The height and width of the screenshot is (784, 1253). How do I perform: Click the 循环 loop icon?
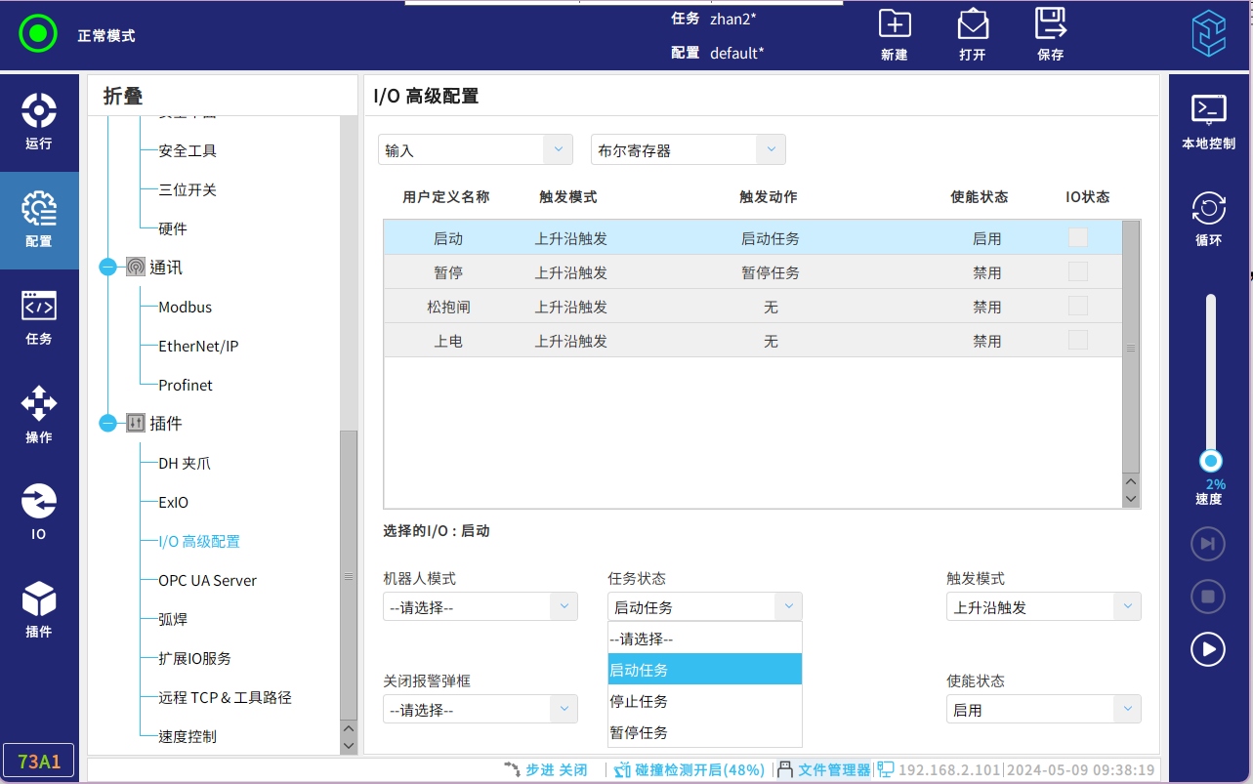pos(1208,209)
